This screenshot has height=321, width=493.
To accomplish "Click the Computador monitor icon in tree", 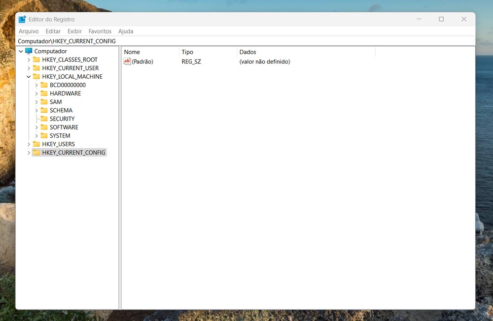I will (x=29, y=51).
